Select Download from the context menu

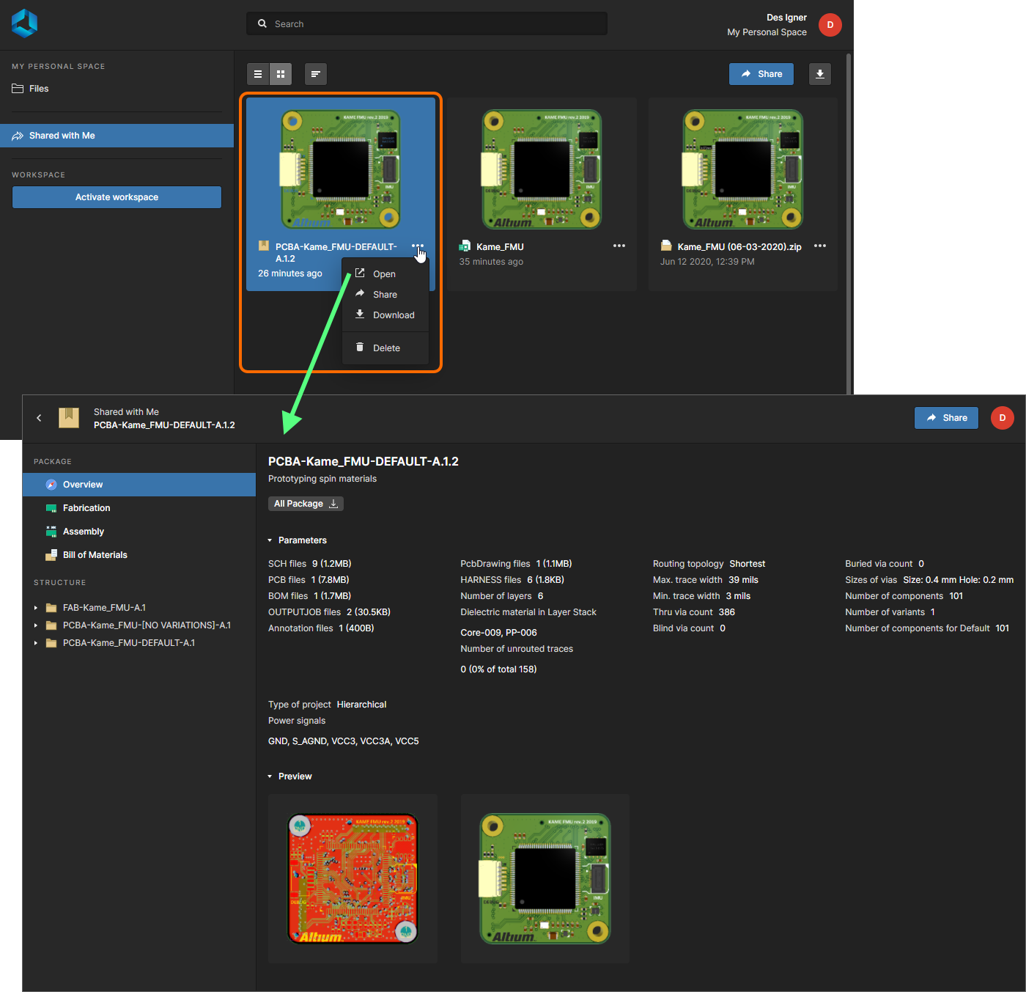(393, 315)
